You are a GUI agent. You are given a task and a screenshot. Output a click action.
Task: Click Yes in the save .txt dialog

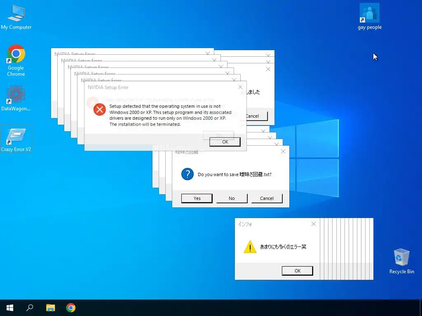point(197,198)
